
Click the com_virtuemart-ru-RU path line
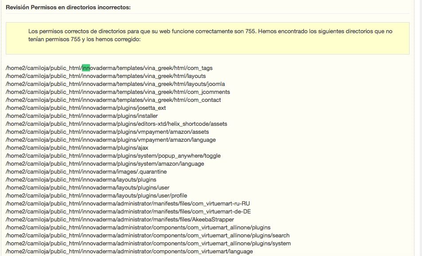[128, 204]
